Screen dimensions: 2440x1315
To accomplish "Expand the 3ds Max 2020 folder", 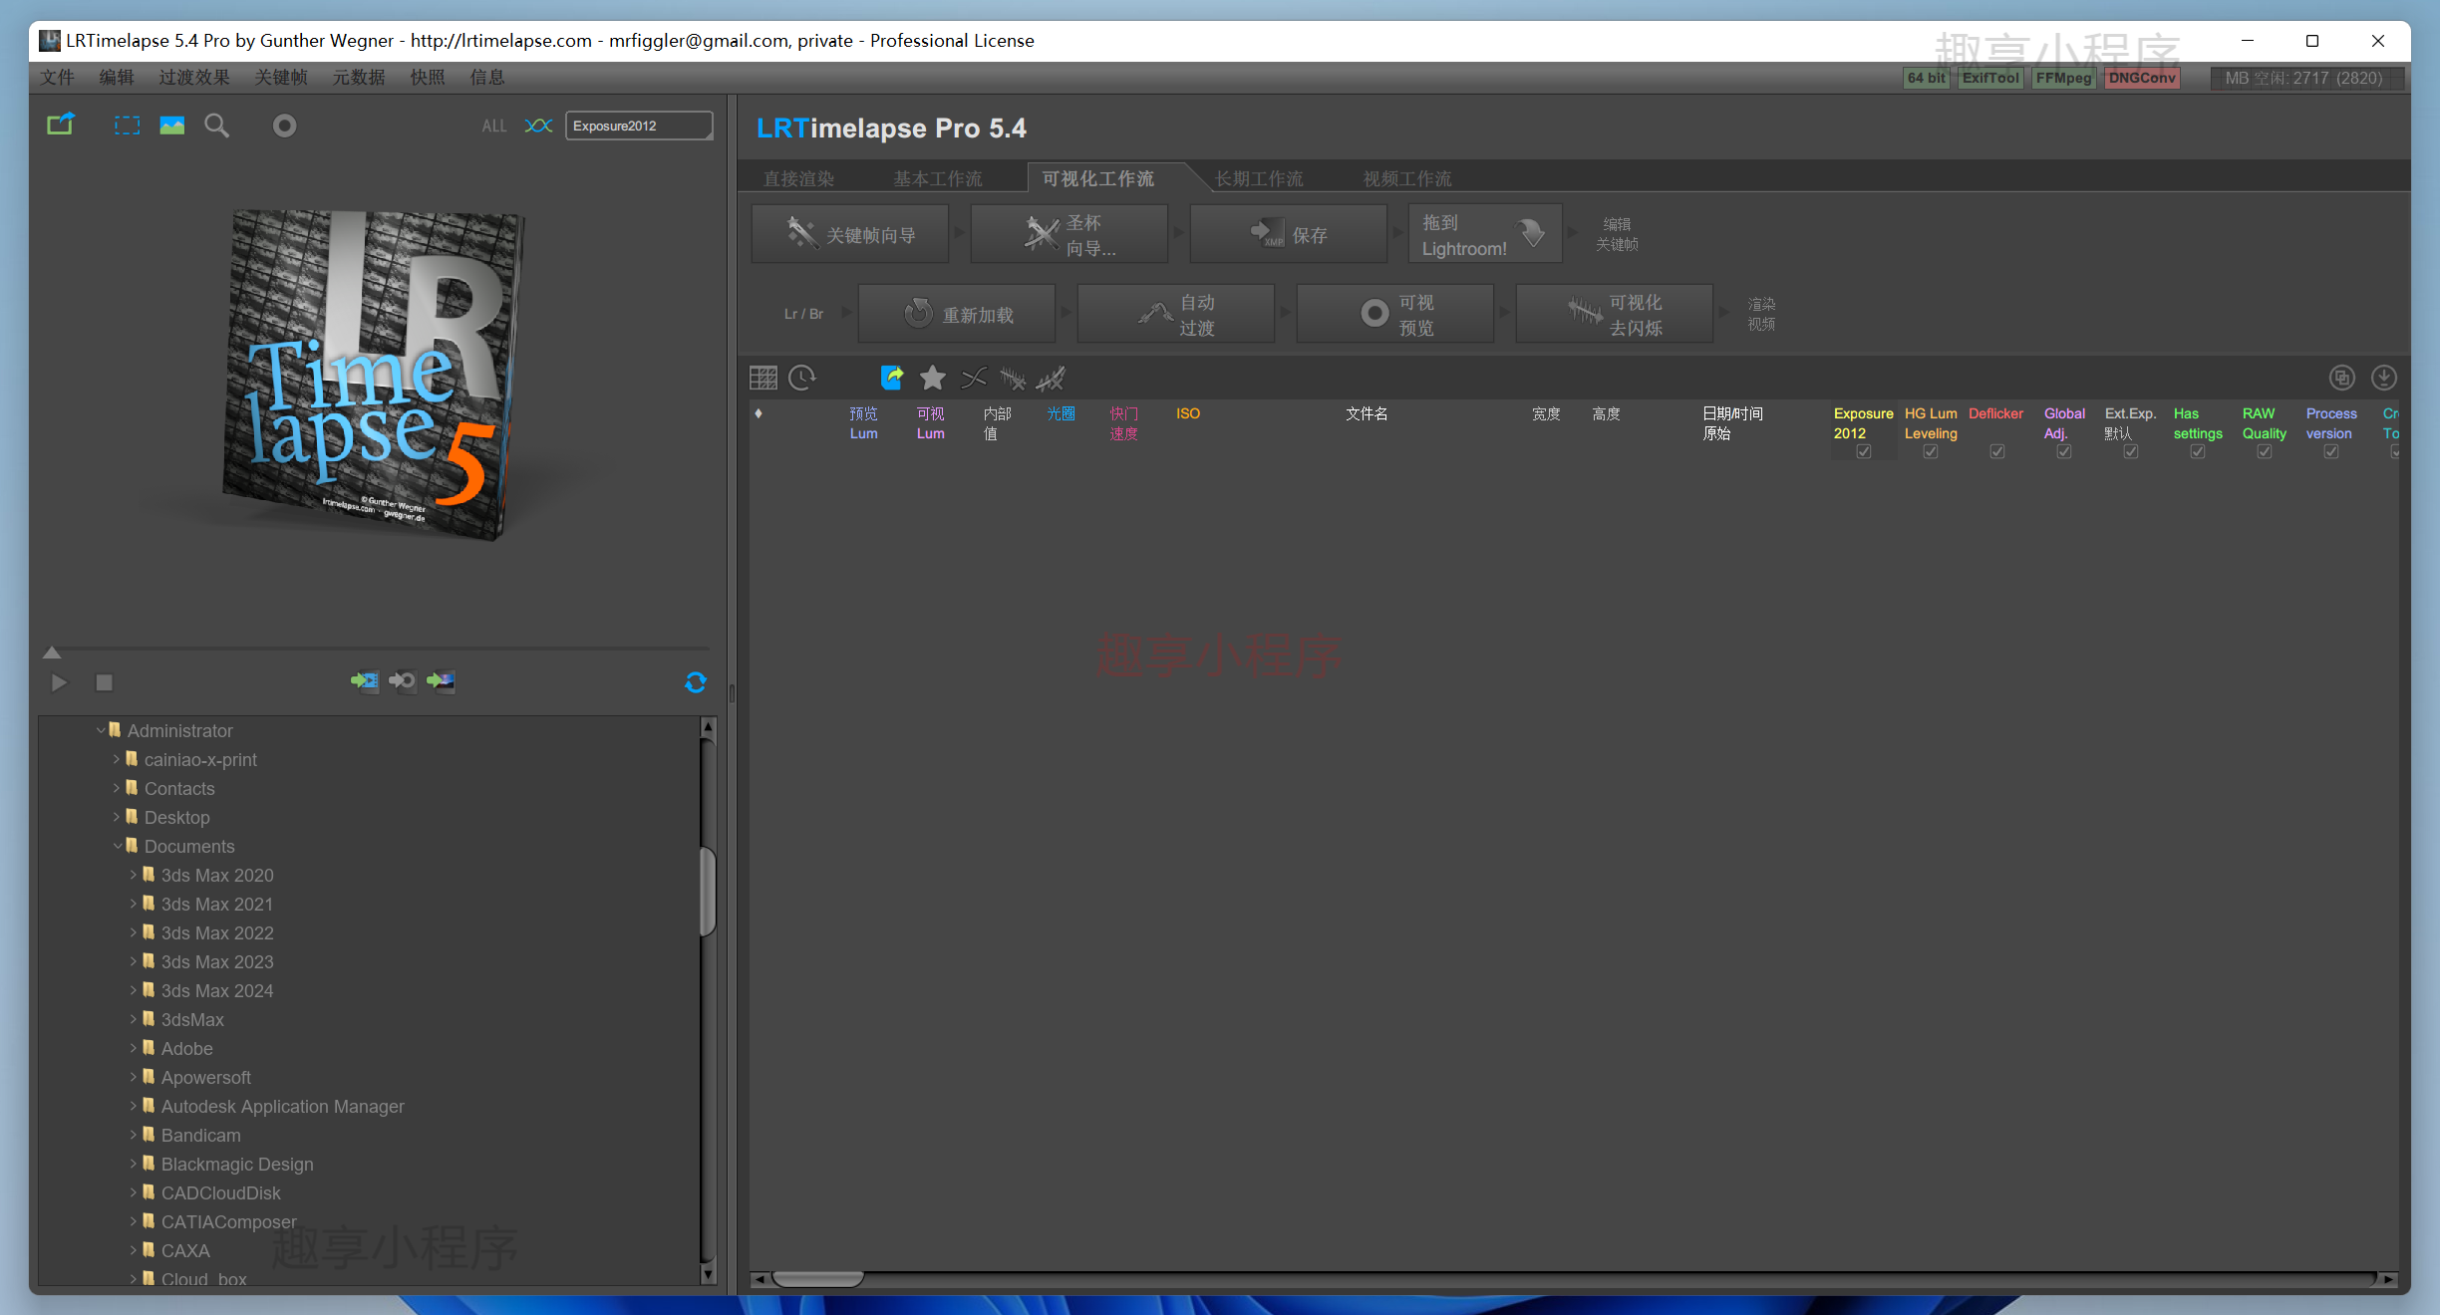I will (x=134, y=875).
